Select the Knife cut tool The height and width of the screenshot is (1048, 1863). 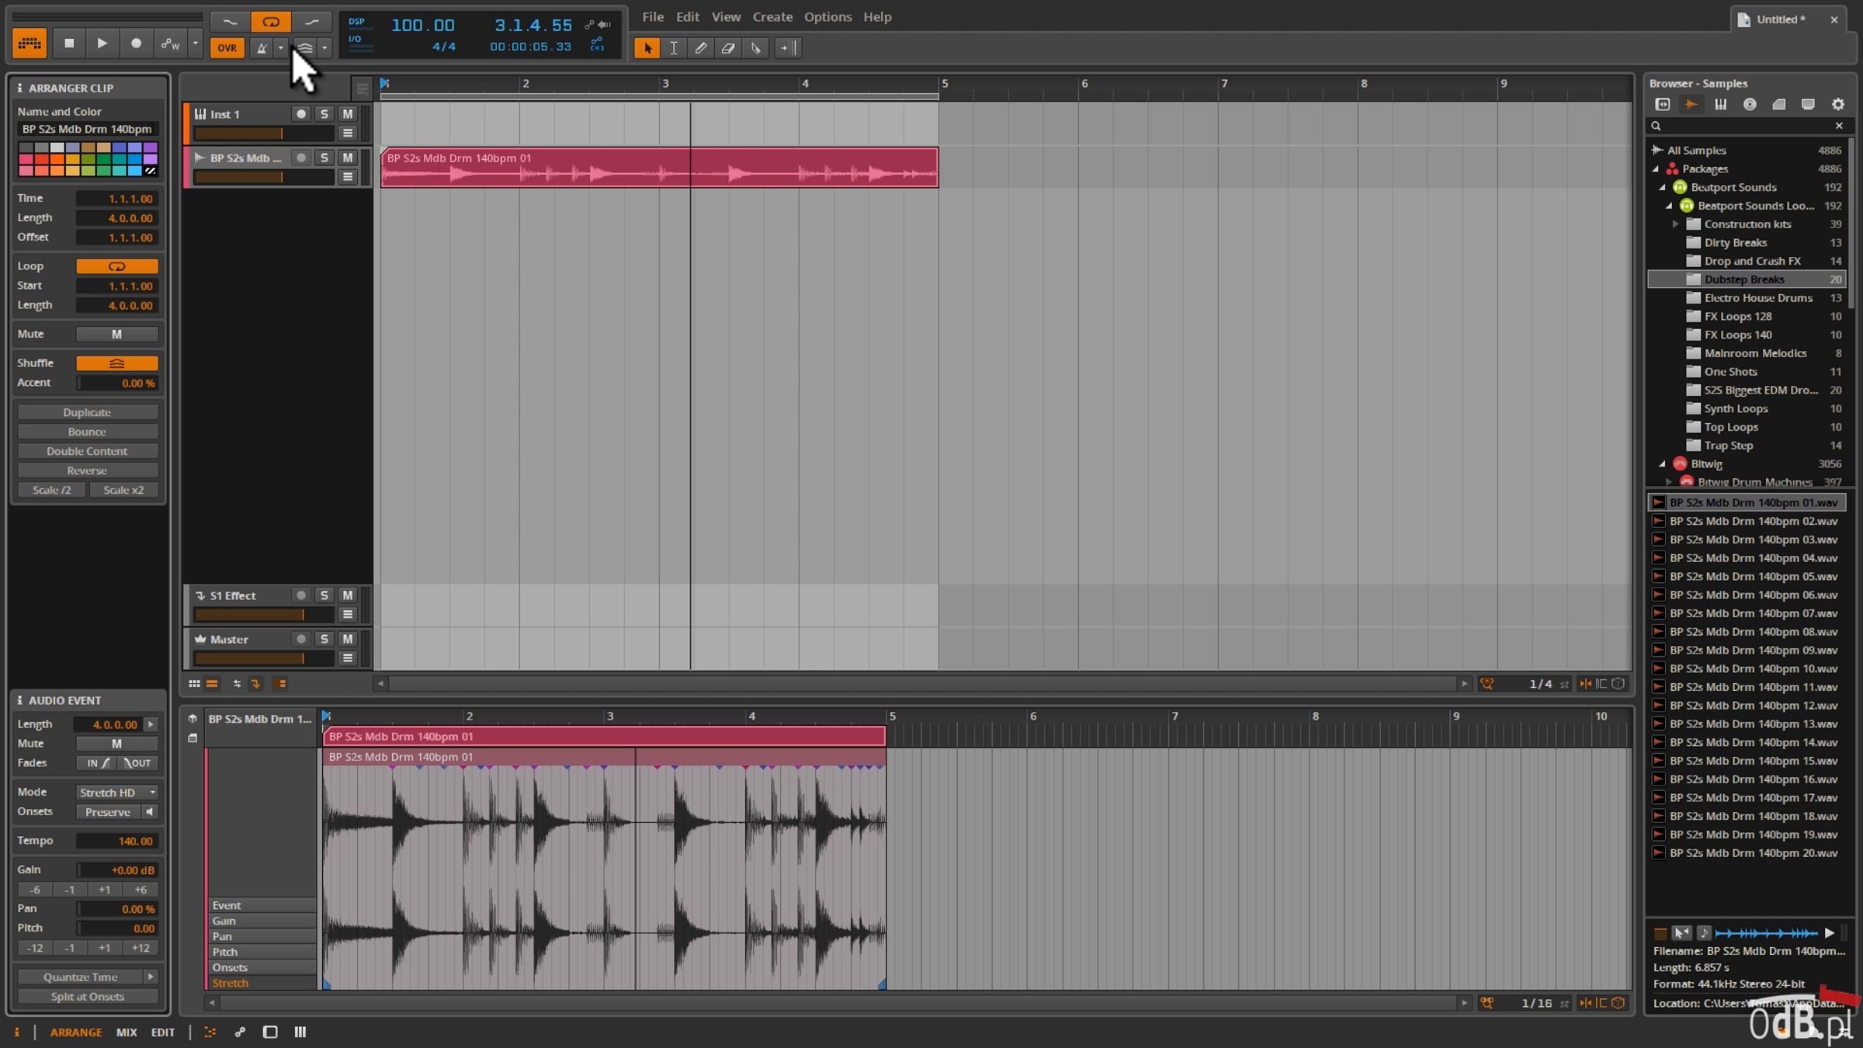(756, 48)
